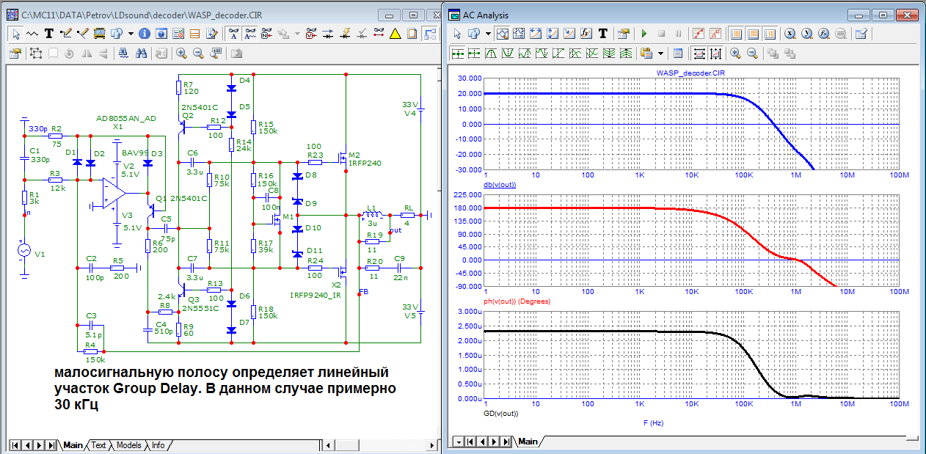The width and height of the screenshot is (926, 454).
Task: Switch to the Text tab
Action: pyautogui.click(x=98, y=445)
